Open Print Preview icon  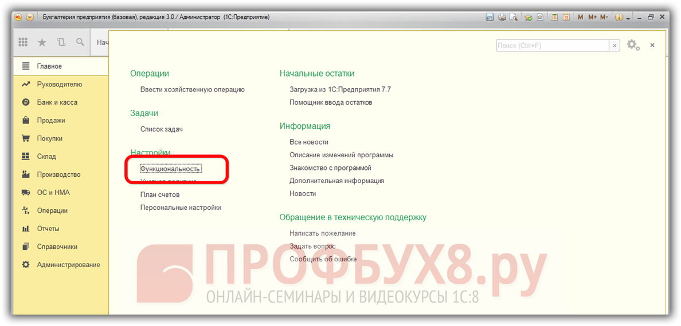[514, 17]
